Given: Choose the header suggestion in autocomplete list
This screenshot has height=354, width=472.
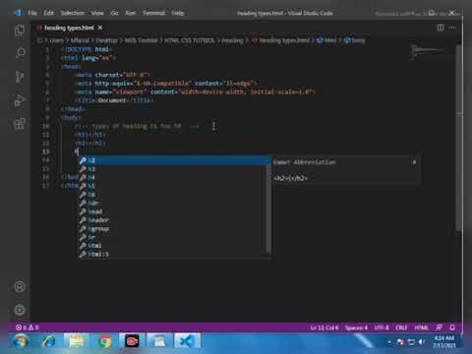Looking at the screenshot, I should coord(173,220).
